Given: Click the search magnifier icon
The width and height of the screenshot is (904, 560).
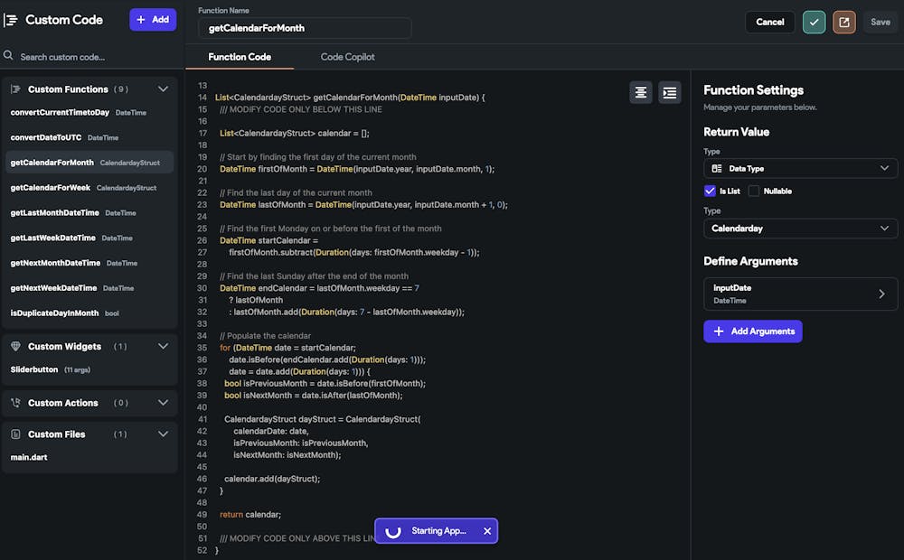Looking at the screenshot, I should tap(8, 56).
